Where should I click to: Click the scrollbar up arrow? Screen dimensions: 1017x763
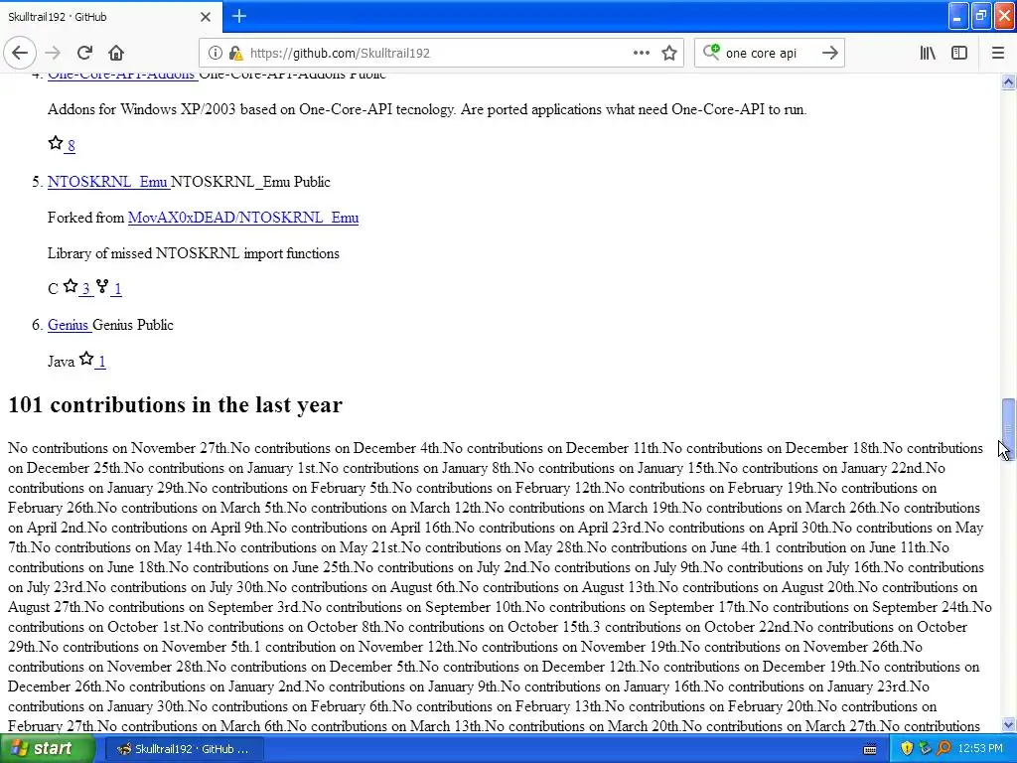1008,81
